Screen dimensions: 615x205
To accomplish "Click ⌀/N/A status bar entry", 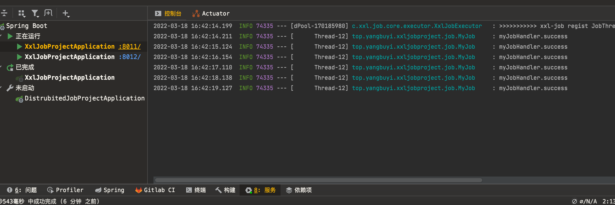I will pos(584,201).
